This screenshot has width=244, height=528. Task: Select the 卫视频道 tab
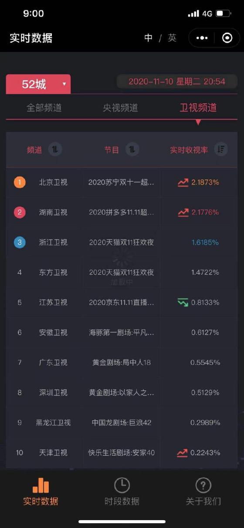tap(198, 108)
